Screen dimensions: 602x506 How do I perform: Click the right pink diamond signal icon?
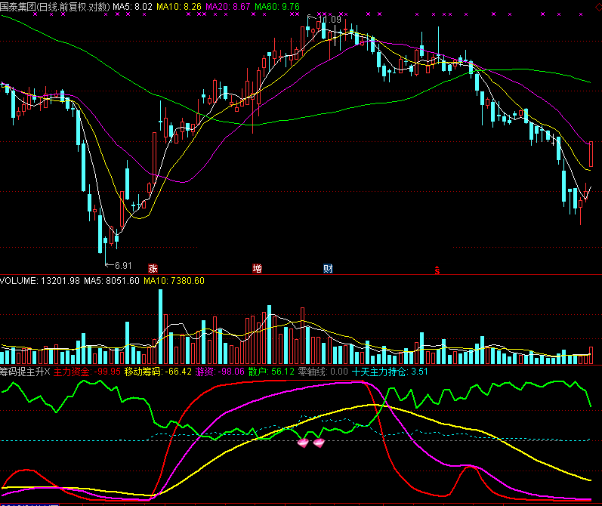(319, 443)
